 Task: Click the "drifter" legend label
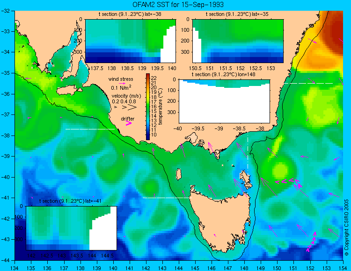point(128,119)
